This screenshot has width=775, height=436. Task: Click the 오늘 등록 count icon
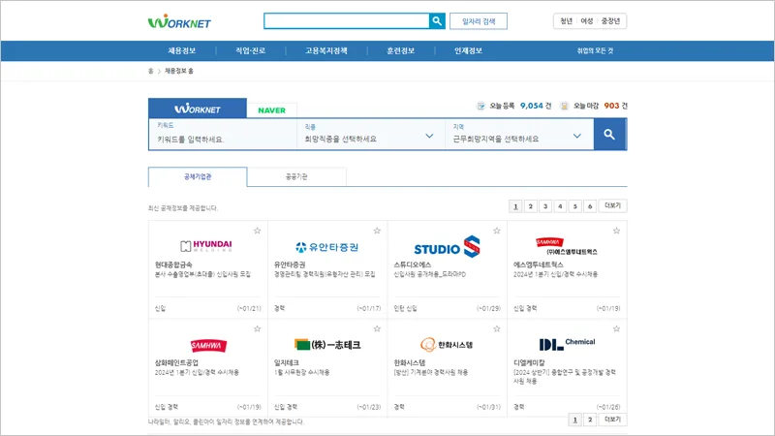[480, 106]
